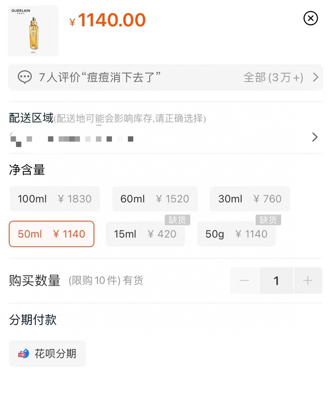The image size is (331, 405).
Task: Tap the 7人评价 review tag text
Action: click(99, 78)
